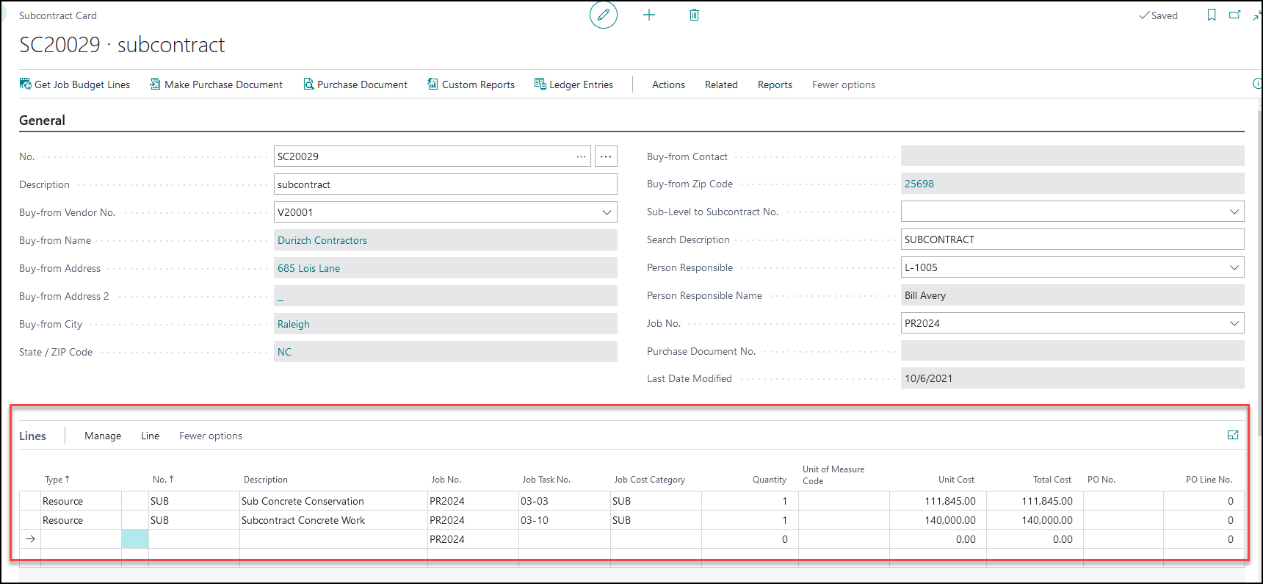Viewport: 1263px width, 584px height.
Task: Open Person Responsible dropdown
Action: click(x=1234, y=267)
